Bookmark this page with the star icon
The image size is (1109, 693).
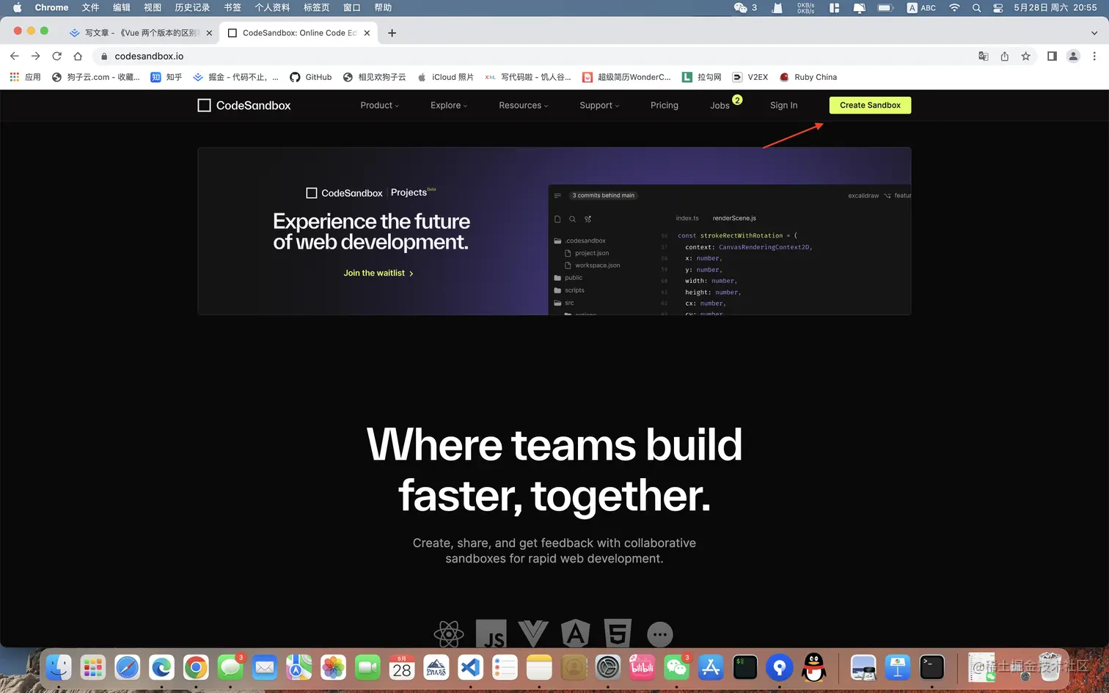click(x=1026, y=56)
